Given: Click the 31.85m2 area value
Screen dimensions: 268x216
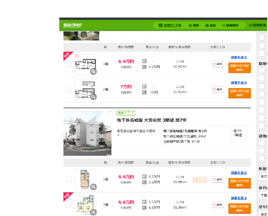Looking at the screenshot, I should coord(180,182).
